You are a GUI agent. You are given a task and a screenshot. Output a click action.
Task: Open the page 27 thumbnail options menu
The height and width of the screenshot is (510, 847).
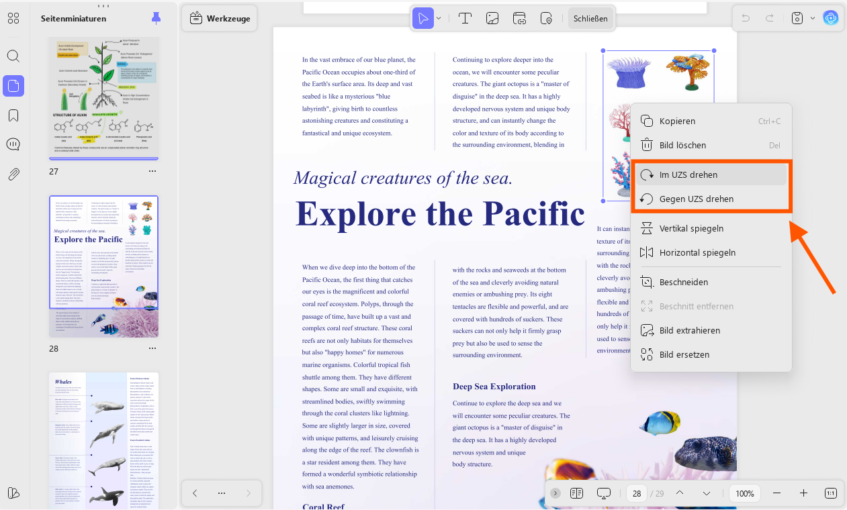pyautogui.click(x=152, y=171)
